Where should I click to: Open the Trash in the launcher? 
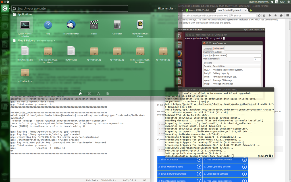click(x=5, y=177)
